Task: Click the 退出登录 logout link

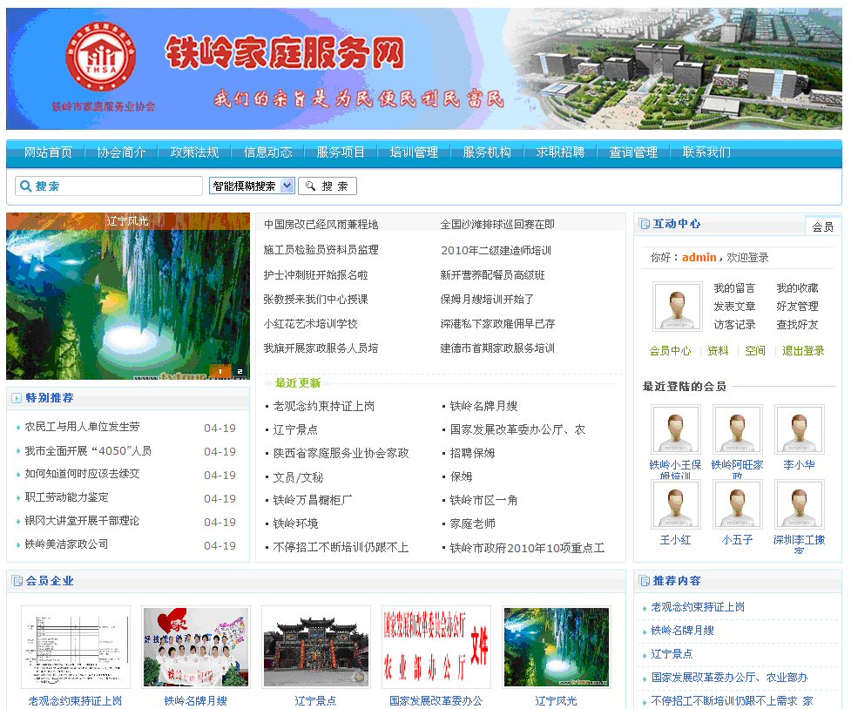Action: click(x=802, y=351)
